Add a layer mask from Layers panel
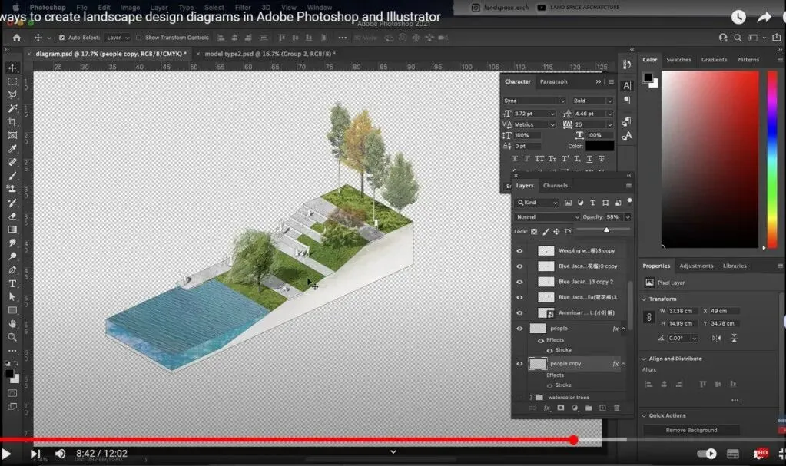786x466 pixels. click(560, 408)
